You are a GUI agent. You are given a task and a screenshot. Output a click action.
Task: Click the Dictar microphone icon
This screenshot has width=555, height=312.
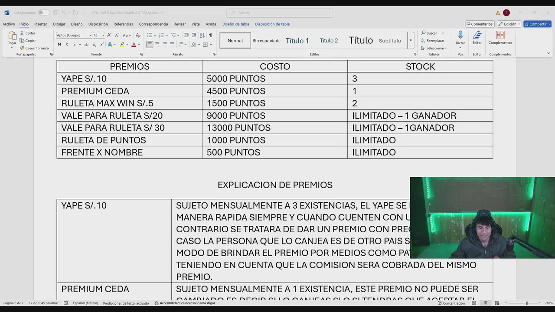click(x=460, y=35)
